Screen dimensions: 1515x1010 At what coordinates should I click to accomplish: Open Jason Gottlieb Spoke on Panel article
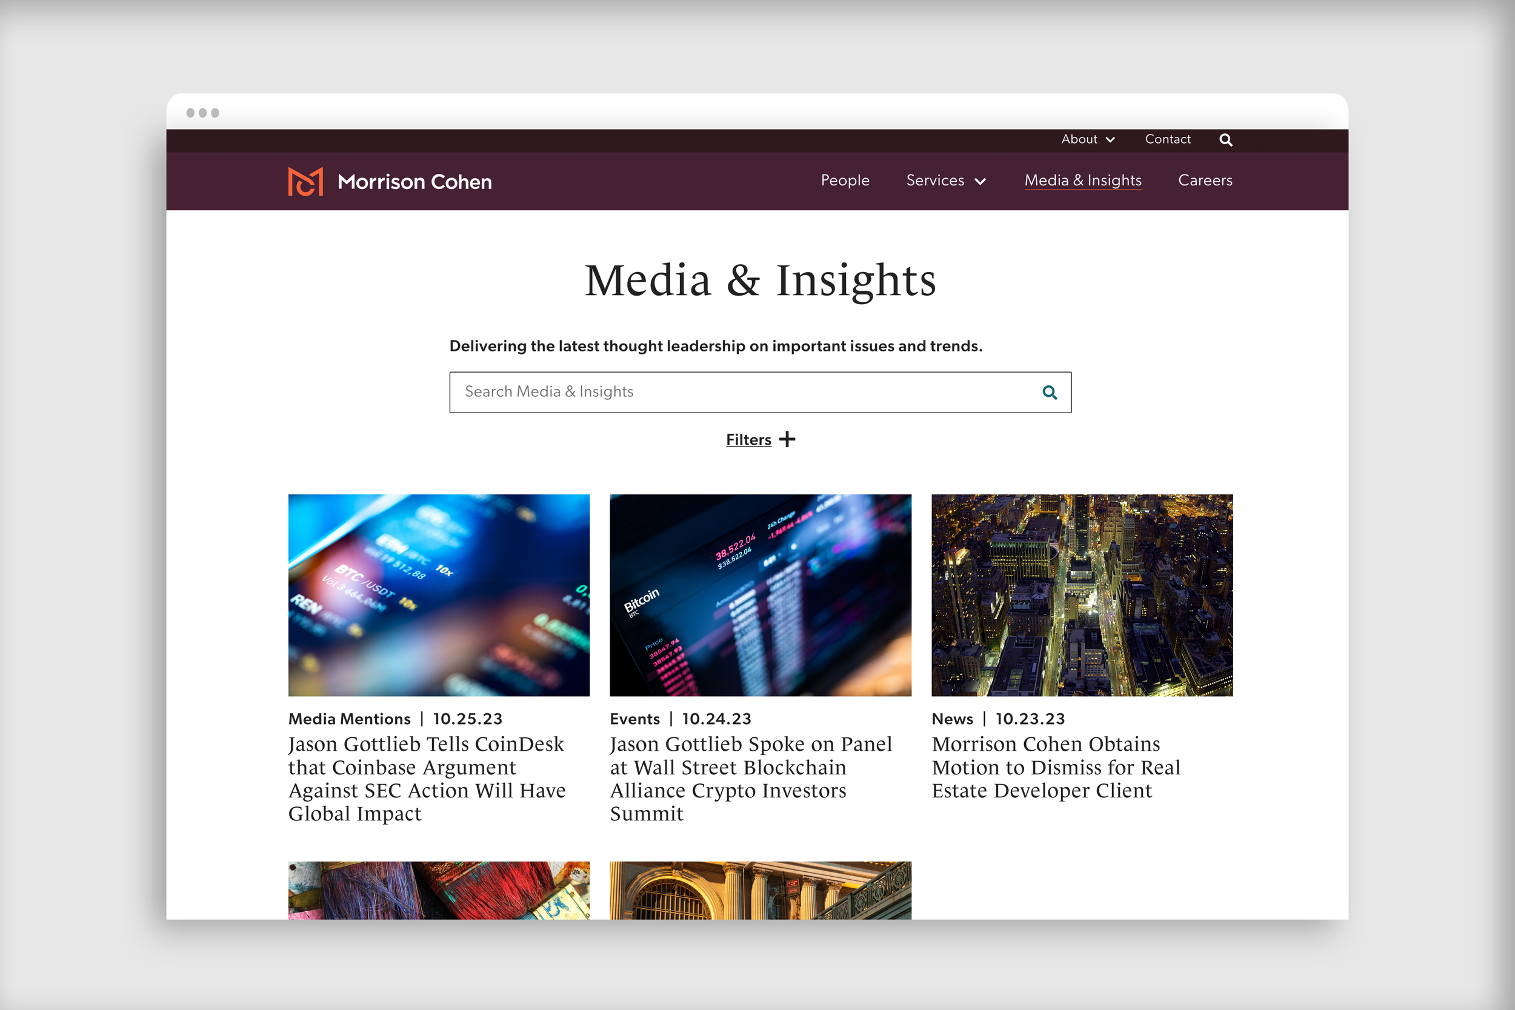(751, 779)
